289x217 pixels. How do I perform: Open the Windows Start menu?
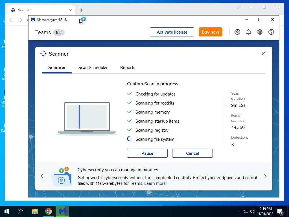(7, 211)
